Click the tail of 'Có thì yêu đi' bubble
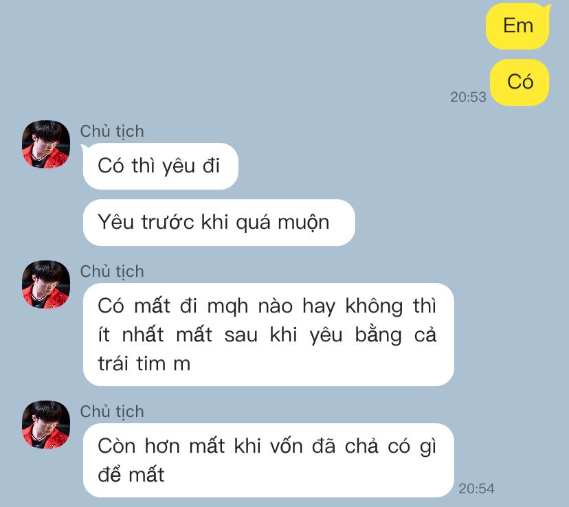This screenshot has height=507, width=569. (85, 148)
